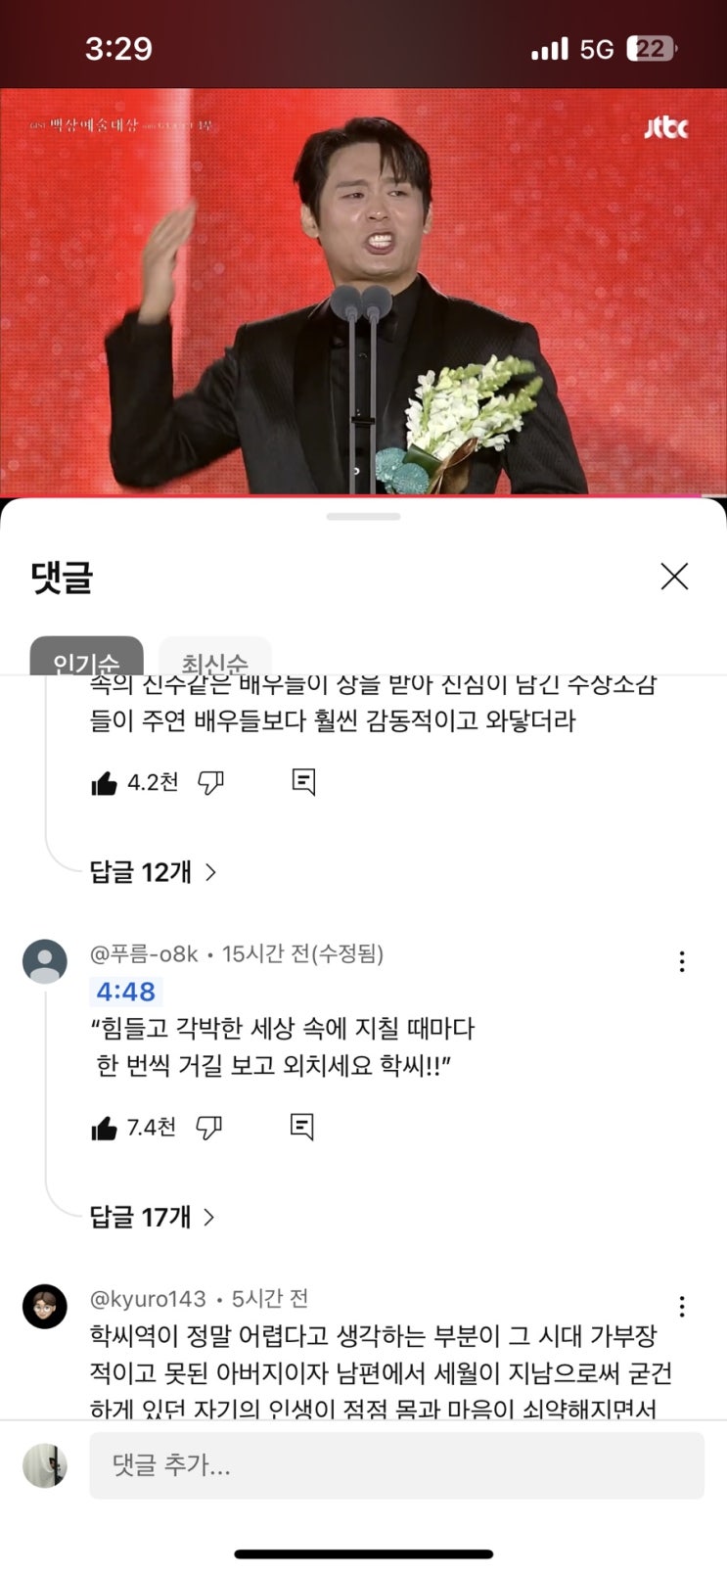Viewport: 727px width, 1574px height.
Task: Expand 답글 17개 replies
Action: tap(153, 1217)
